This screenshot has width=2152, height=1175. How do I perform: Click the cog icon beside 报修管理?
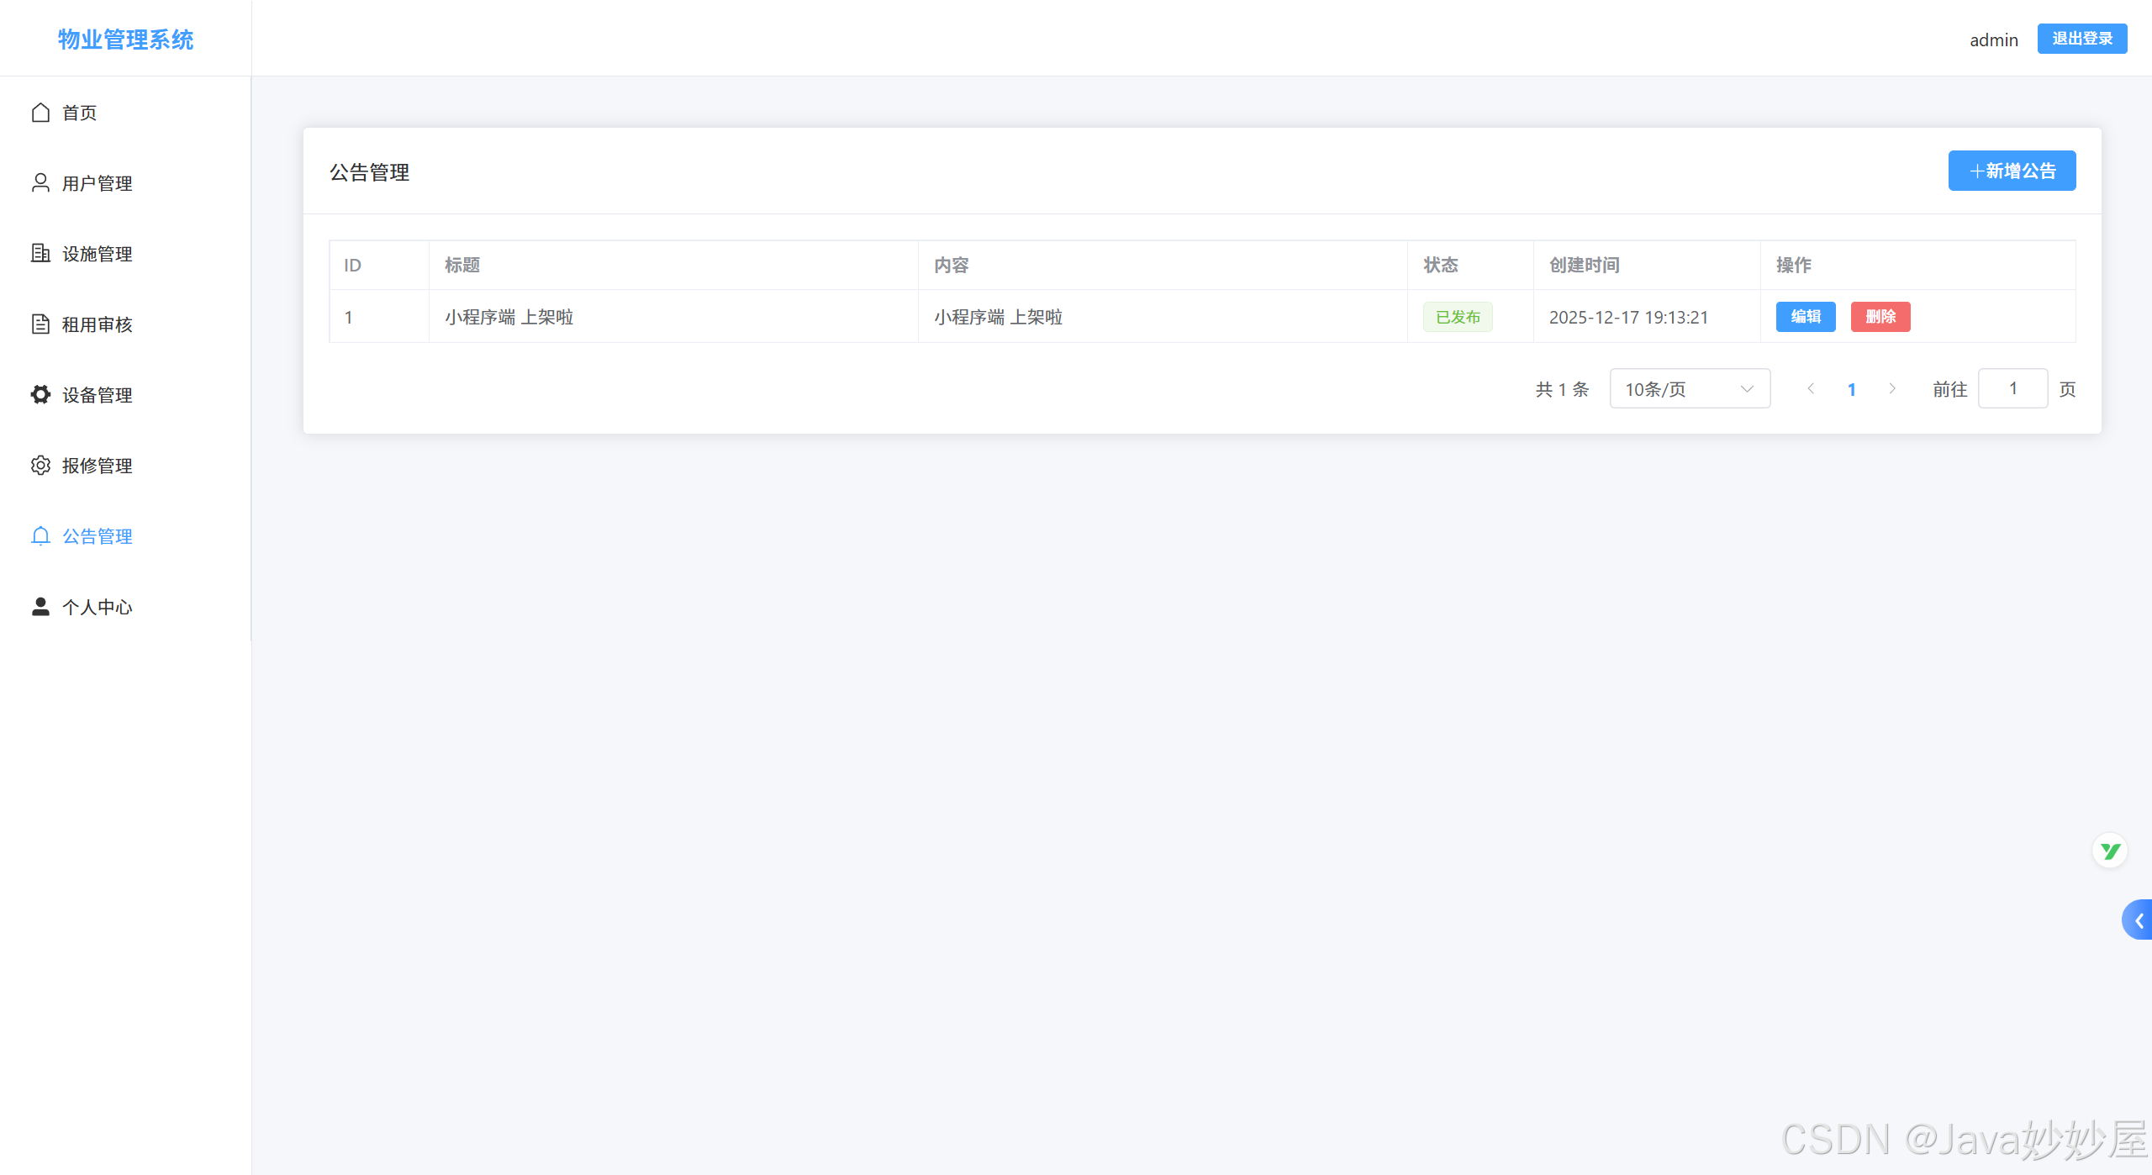click(x=40, y=466)
